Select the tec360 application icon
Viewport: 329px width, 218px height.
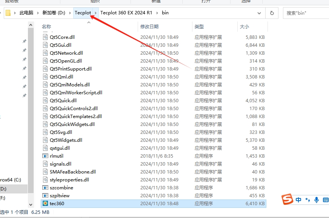(x=45, y=204)
